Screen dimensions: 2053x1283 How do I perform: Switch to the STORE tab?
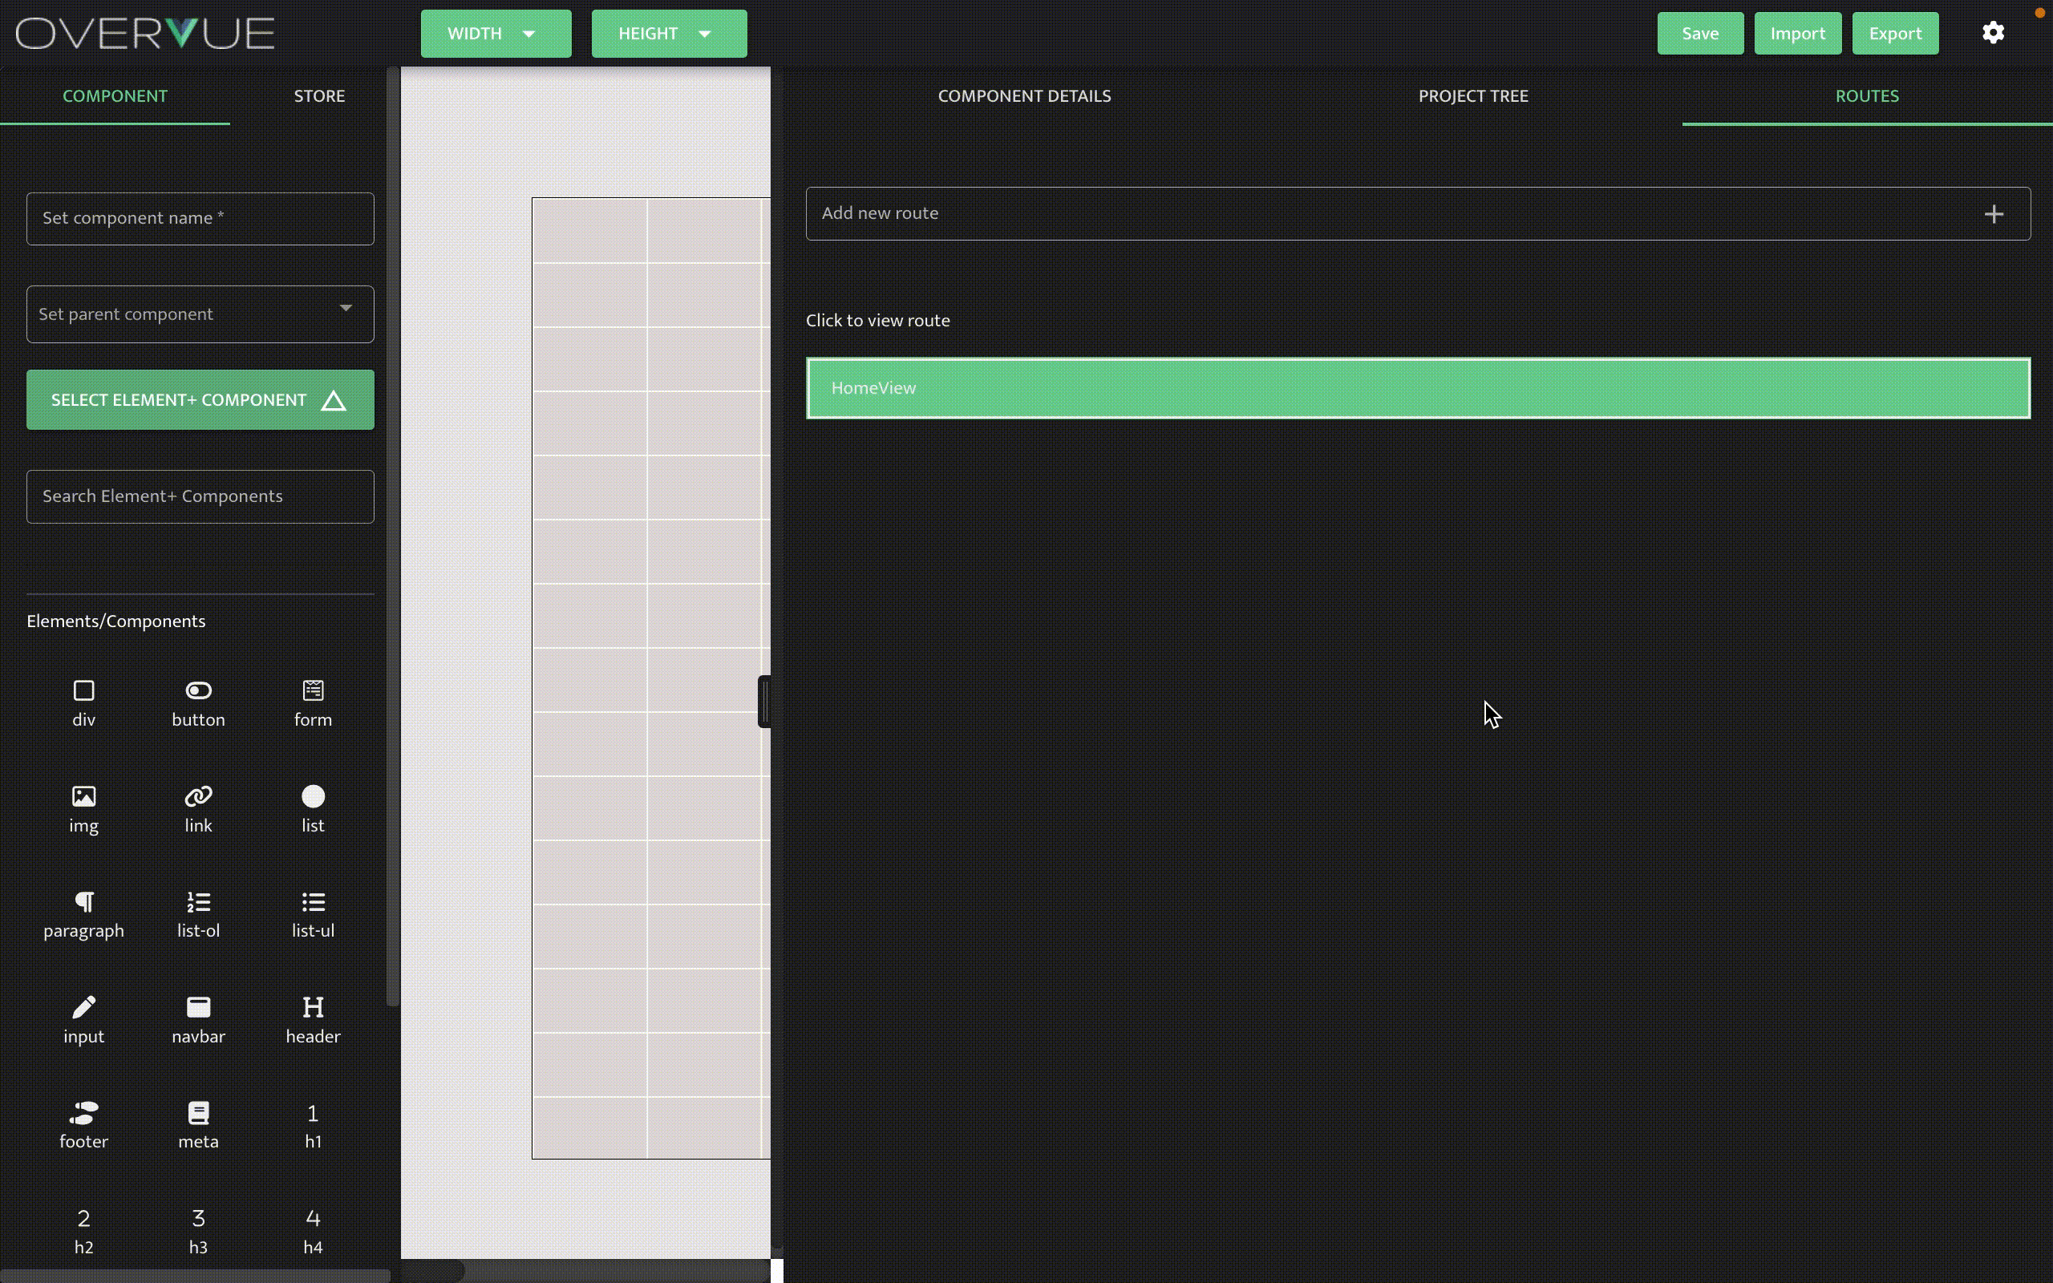click(319, 96)
